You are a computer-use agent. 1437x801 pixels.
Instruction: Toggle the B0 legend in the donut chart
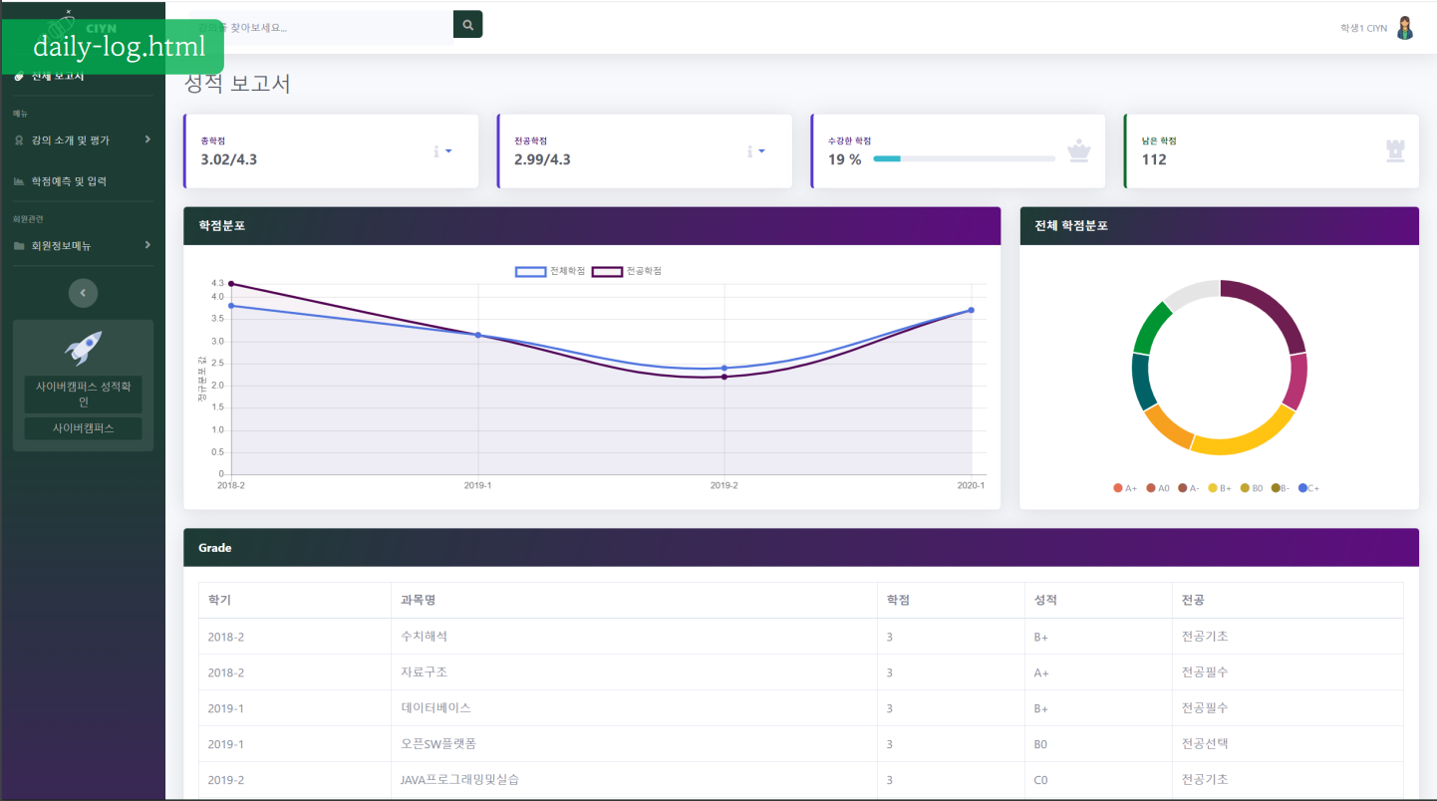[1252, 488]
